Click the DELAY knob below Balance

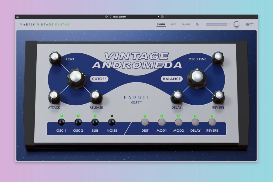click(177, 97)
